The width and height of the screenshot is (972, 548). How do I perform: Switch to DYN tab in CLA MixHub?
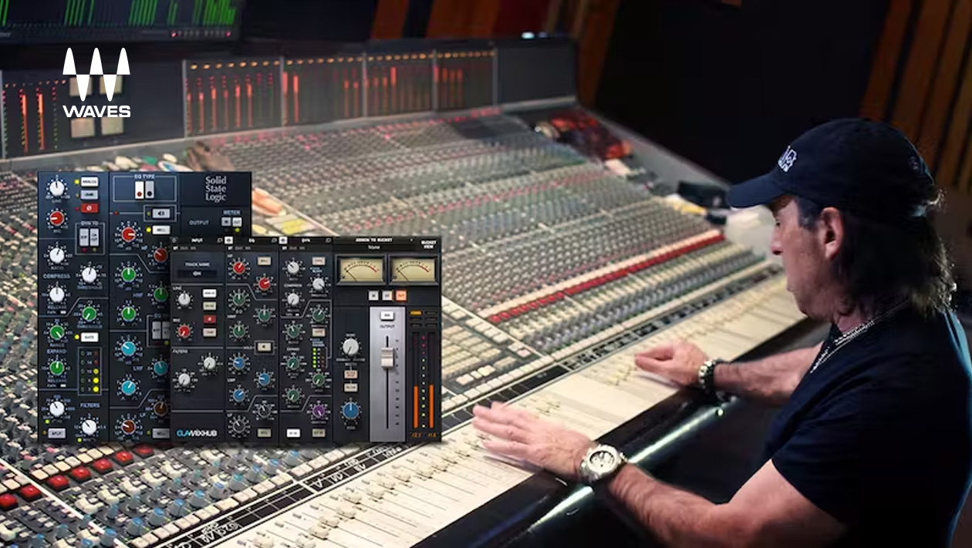click(305, 240)
